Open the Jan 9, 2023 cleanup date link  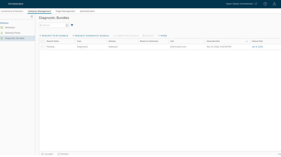(257, 47)
